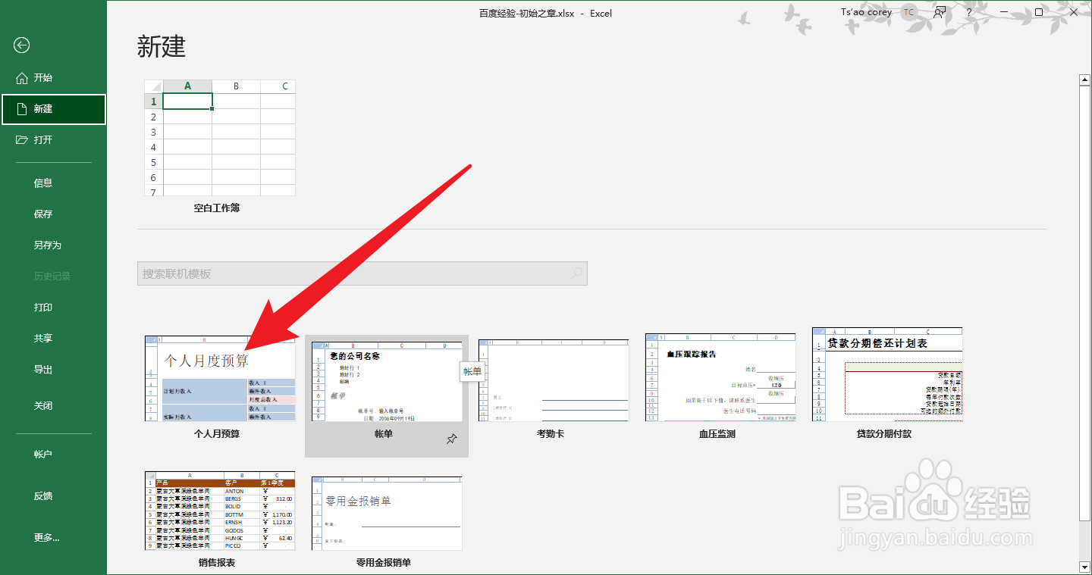Click the 贷款分期付款 caption text
1092x575 pixels.
point(884,434)
